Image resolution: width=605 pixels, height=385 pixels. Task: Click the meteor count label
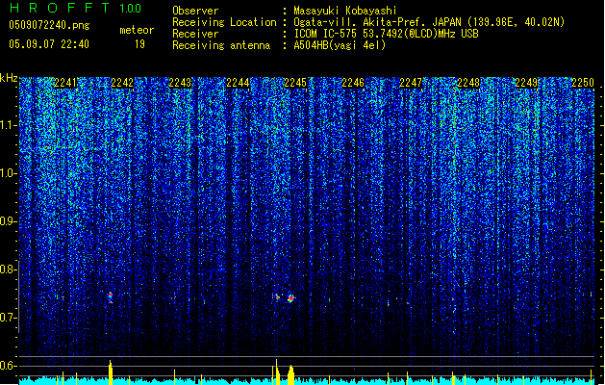click(137, 30)
